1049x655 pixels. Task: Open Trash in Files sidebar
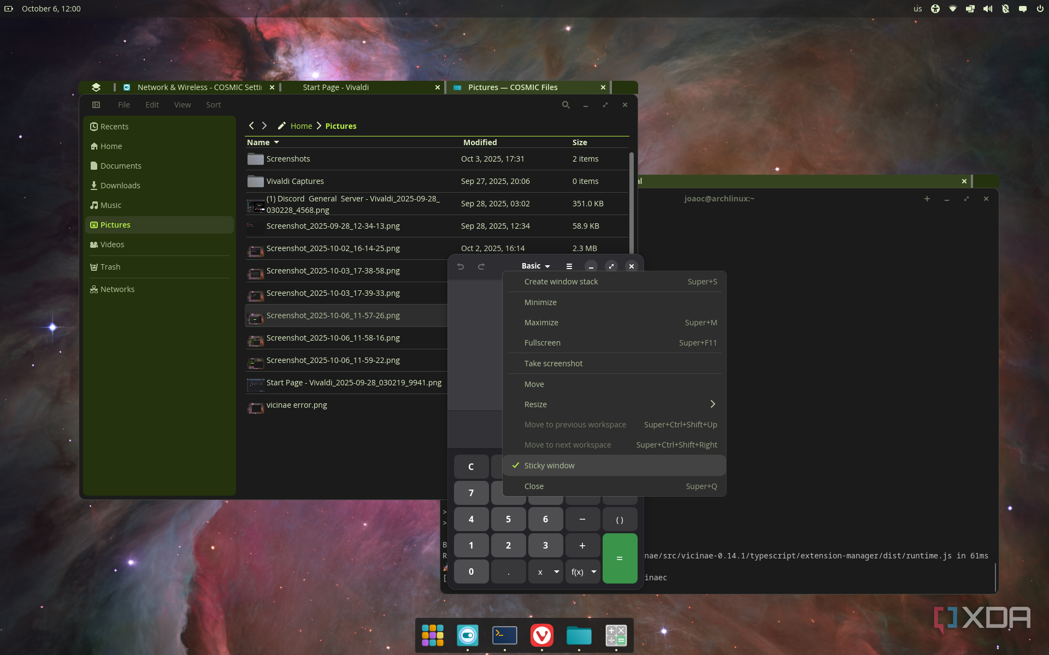point(159,267)
